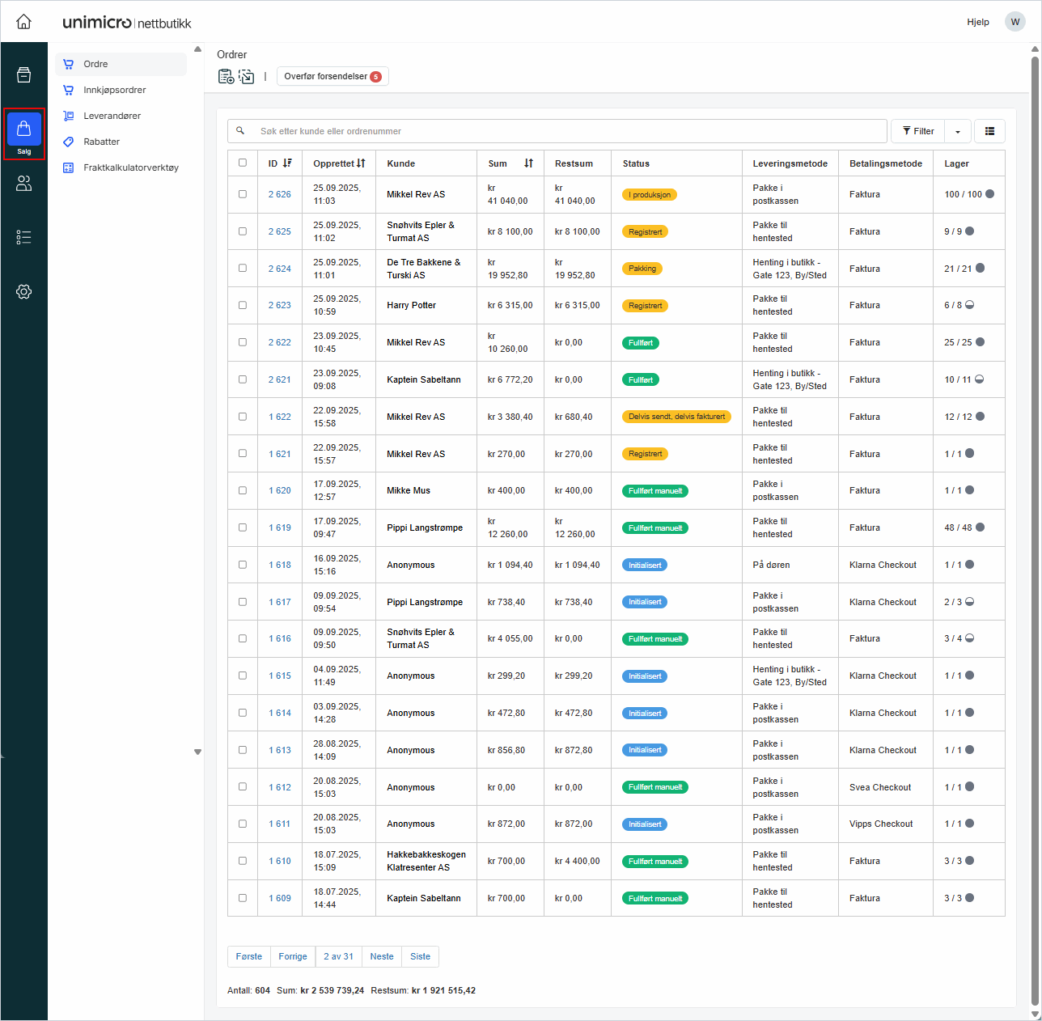This screenshot has width=1042, height=1021.
Task: Sort orders by Opprettet date
Action: click(339, 163)
